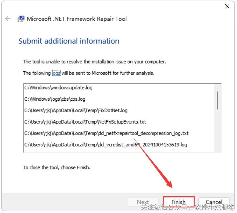Click the .NET Framework Repair Tool app icon
The image size is (237, 213).
[x=21, y=19]
